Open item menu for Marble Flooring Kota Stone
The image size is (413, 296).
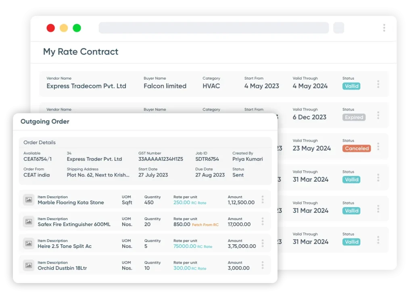pos(263,199)
